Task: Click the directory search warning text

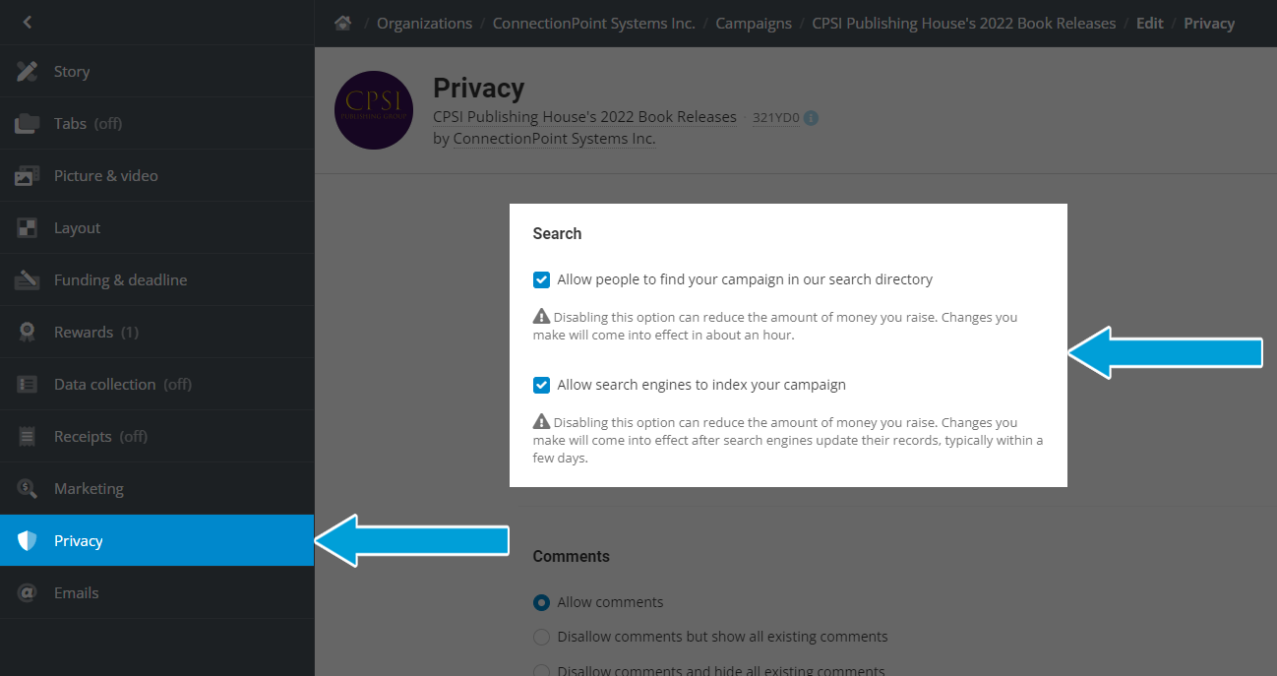Action: click(x=775, y=326)
